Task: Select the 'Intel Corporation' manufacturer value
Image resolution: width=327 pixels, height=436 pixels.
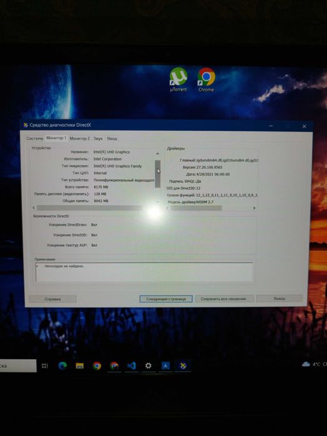Action: point(107,159)
